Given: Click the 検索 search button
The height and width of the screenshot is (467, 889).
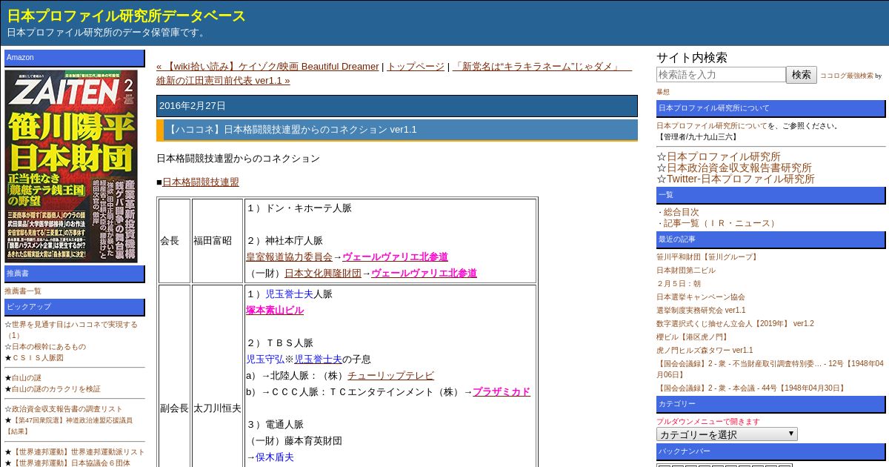Looking at the screenshot, I should click(802, 75).
